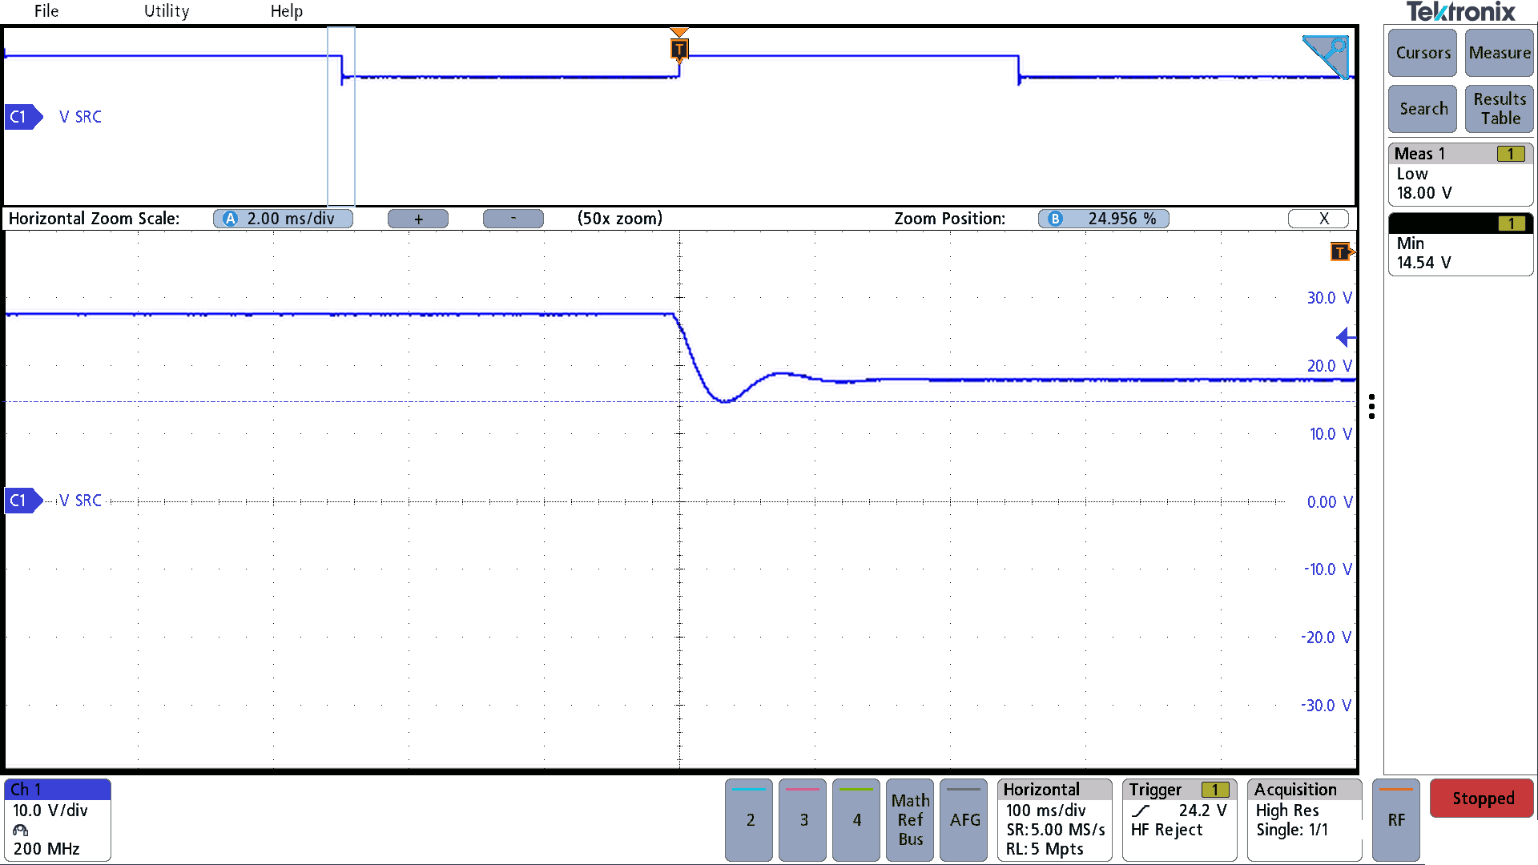Click the Cursors button
The image size is (1538, 865).
coord(1423,53)
